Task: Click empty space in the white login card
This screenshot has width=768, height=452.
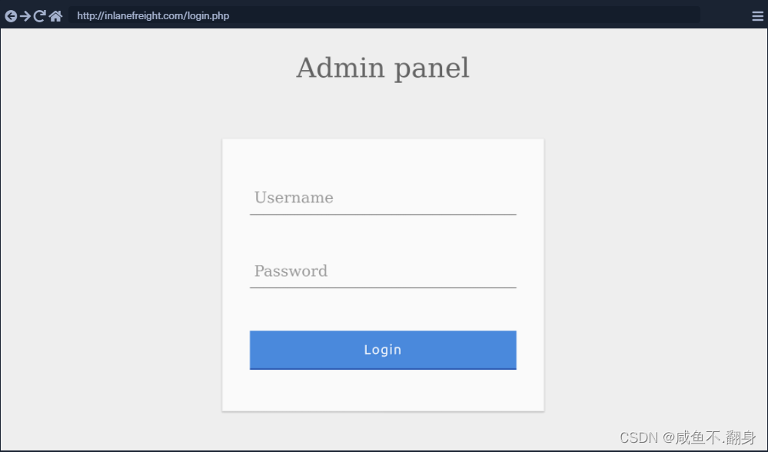Action: (x=383, y=391)
